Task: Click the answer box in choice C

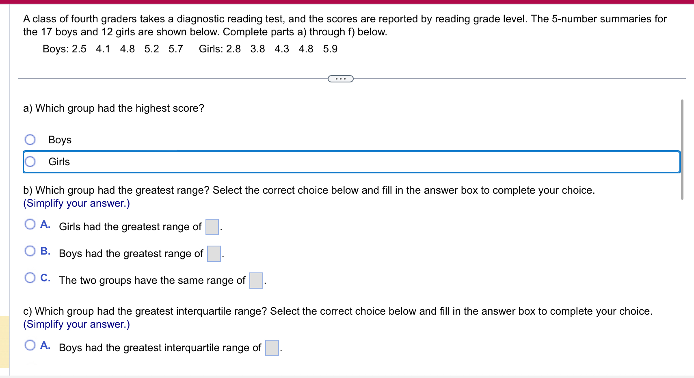Action: [x=255, y=281]
